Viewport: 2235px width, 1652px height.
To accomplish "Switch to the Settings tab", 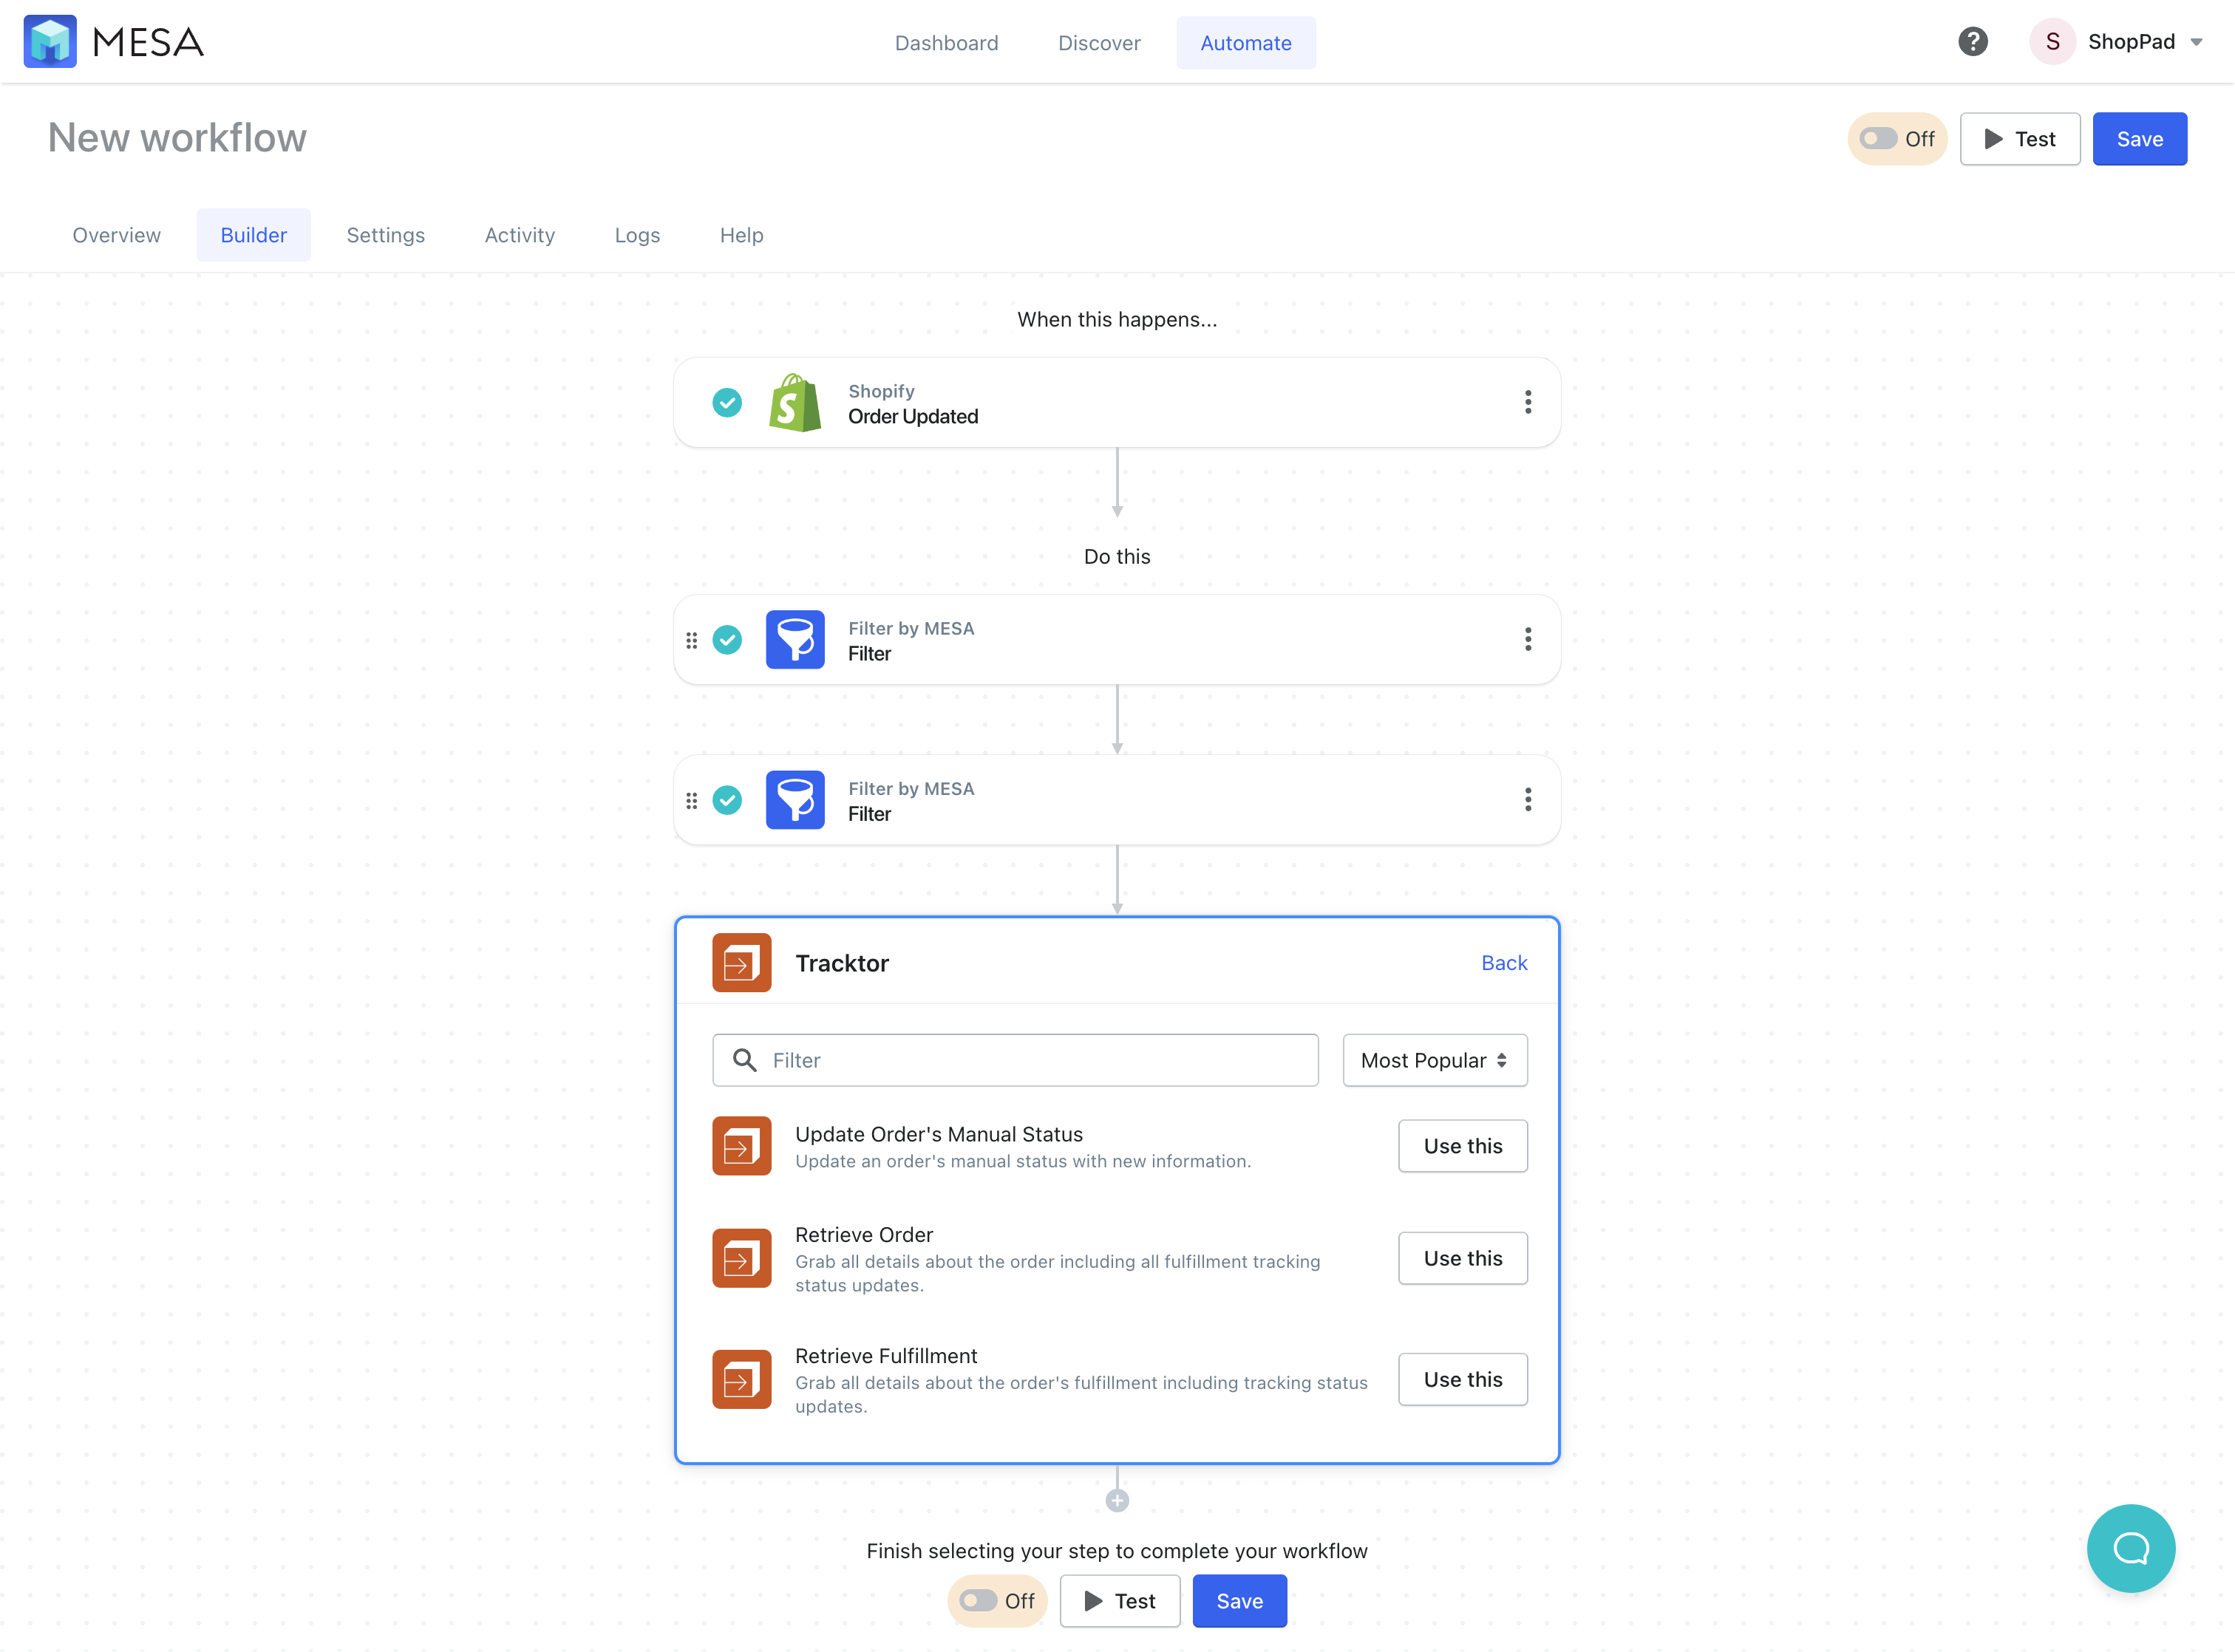I will point(385,235).
